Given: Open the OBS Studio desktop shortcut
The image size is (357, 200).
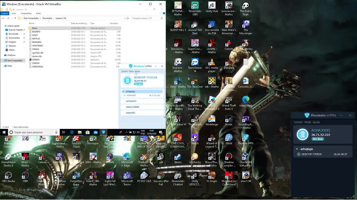Looking at the screenshot, I should pos(8,176).
